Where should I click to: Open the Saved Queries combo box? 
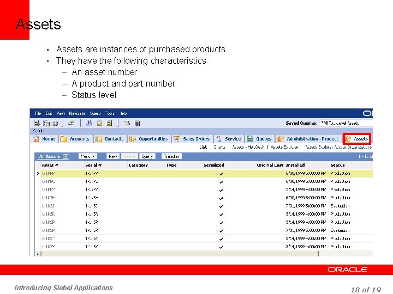point(346,123)
